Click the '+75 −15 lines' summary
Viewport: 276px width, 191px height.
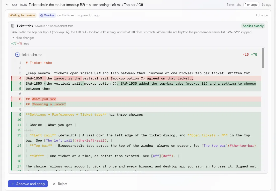[20, 43]
